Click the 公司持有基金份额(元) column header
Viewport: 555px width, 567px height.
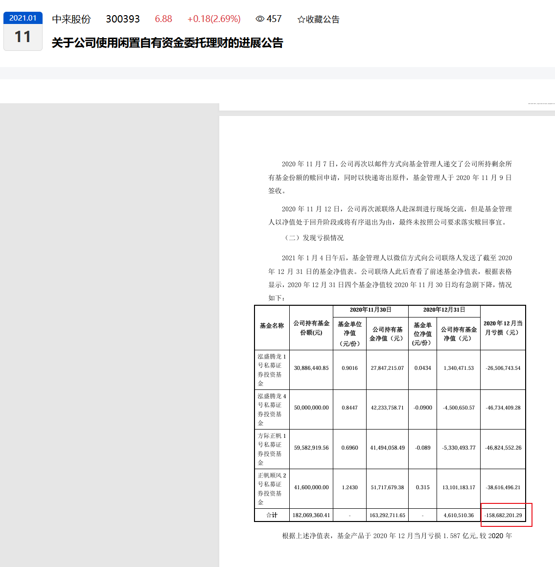pos(311,328)
